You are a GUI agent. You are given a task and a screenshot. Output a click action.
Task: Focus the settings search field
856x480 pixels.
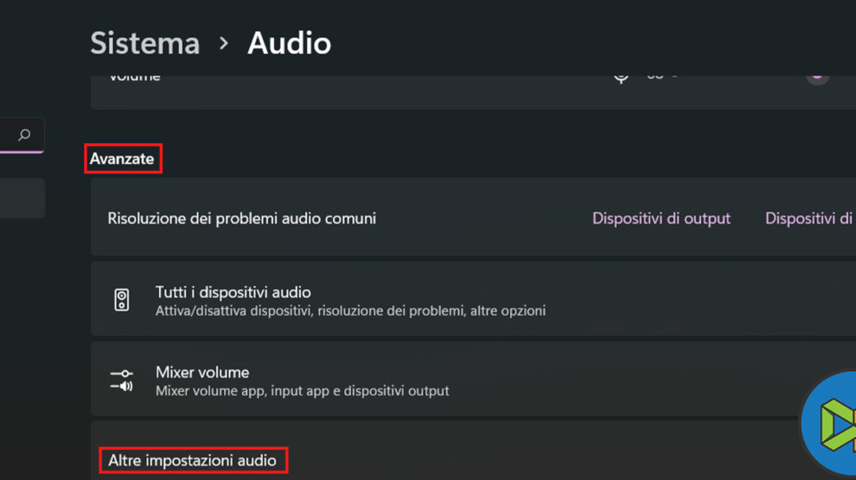coord(9,135)
